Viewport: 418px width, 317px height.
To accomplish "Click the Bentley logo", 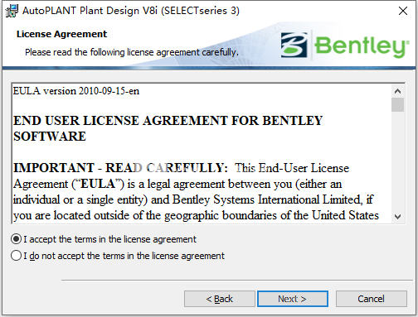I will (345, 45).
